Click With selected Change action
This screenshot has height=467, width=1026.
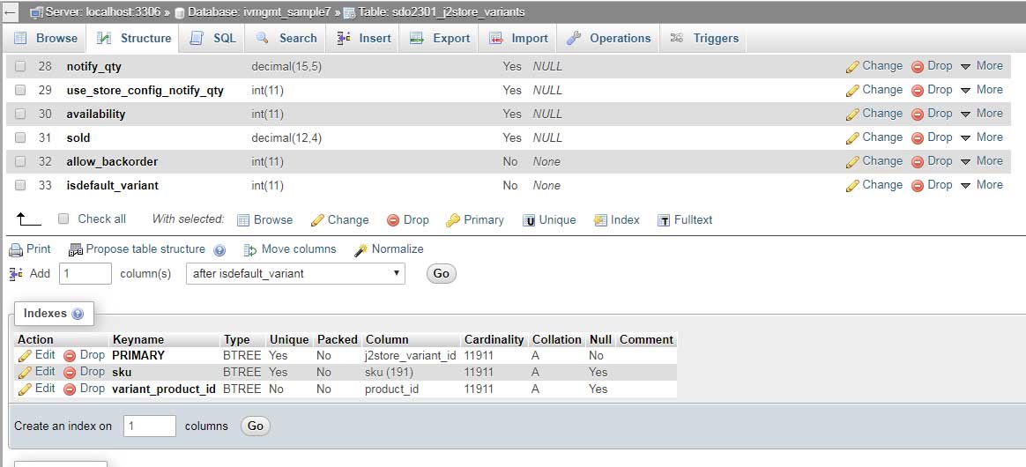[x=339, y=219]
